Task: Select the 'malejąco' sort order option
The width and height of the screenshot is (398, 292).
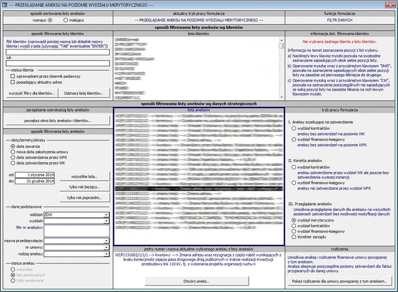Action: click(x=66, y=20)
